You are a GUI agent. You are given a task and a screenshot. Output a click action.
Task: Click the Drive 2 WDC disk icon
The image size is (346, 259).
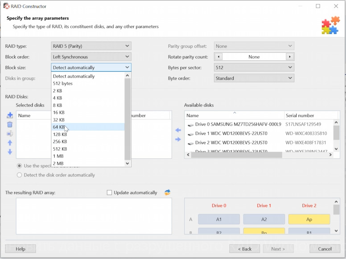190,144
